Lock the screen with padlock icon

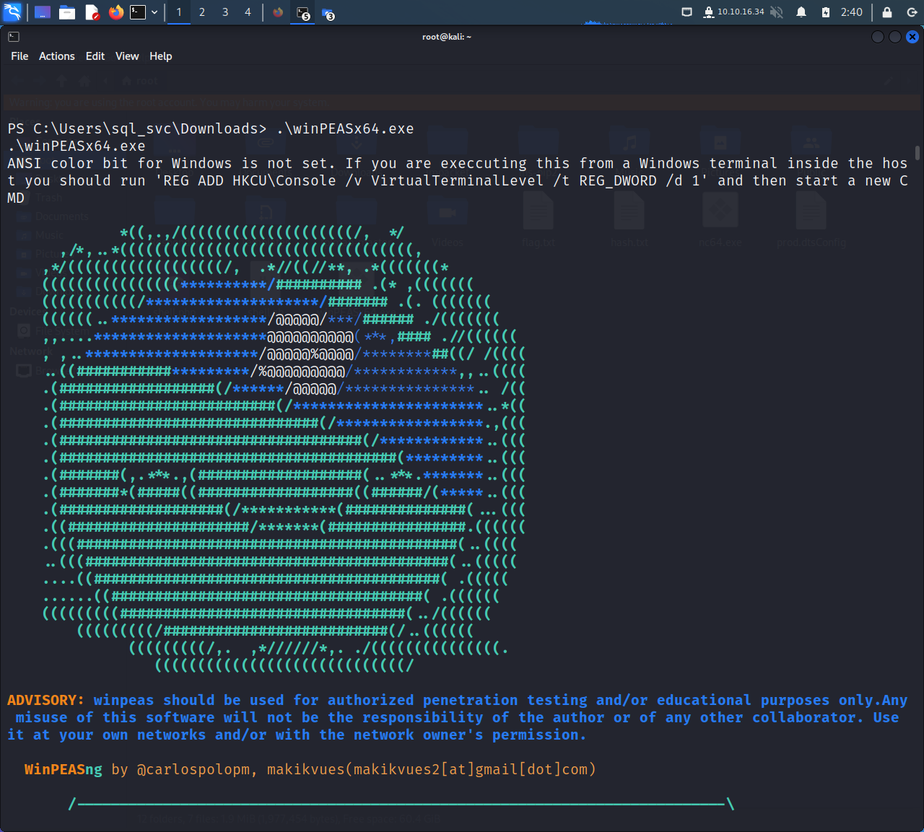[887, 12]
